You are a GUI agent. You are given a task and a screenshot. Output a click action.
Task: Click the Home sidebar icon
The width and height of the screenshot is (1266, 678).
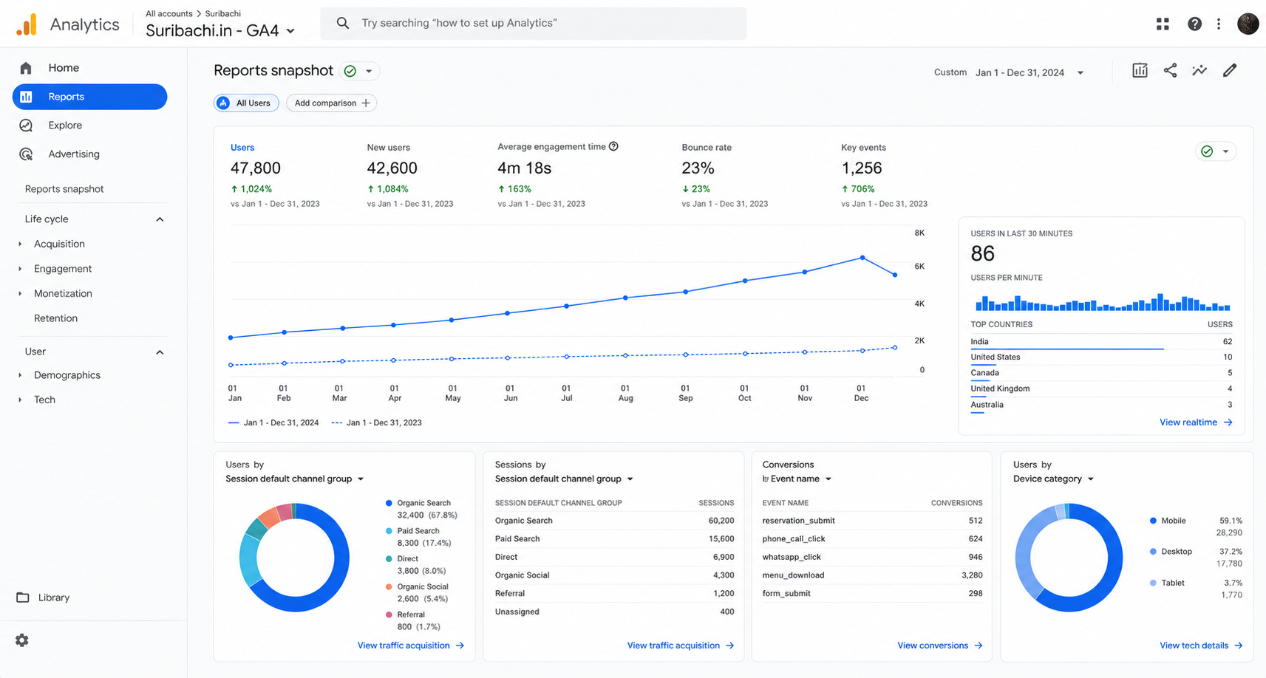pyautogui.click(x=26, y=68)
